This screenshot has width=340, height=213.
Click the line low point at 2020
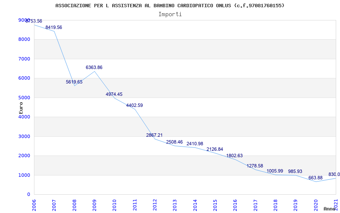point(316,182)
